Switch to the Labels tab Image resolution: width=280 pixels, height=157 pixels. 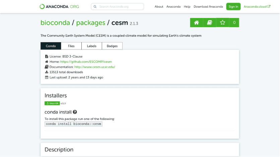pyautogui.click(x=92, y=46)
